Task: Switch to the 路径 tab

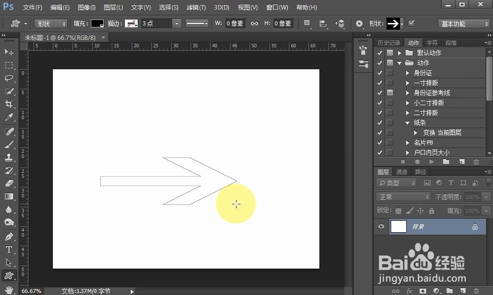Action: pyautogui.click(x=420, y=172)
